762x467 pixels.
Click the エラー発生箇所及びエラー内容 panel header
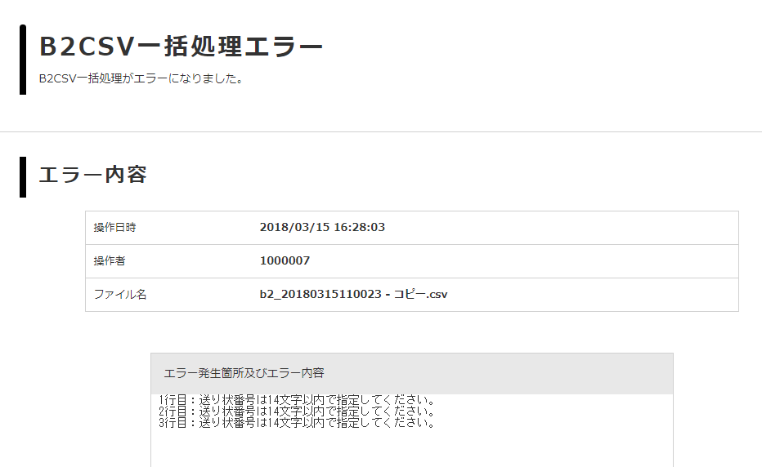pyautogui.click(x=412, y=373)
